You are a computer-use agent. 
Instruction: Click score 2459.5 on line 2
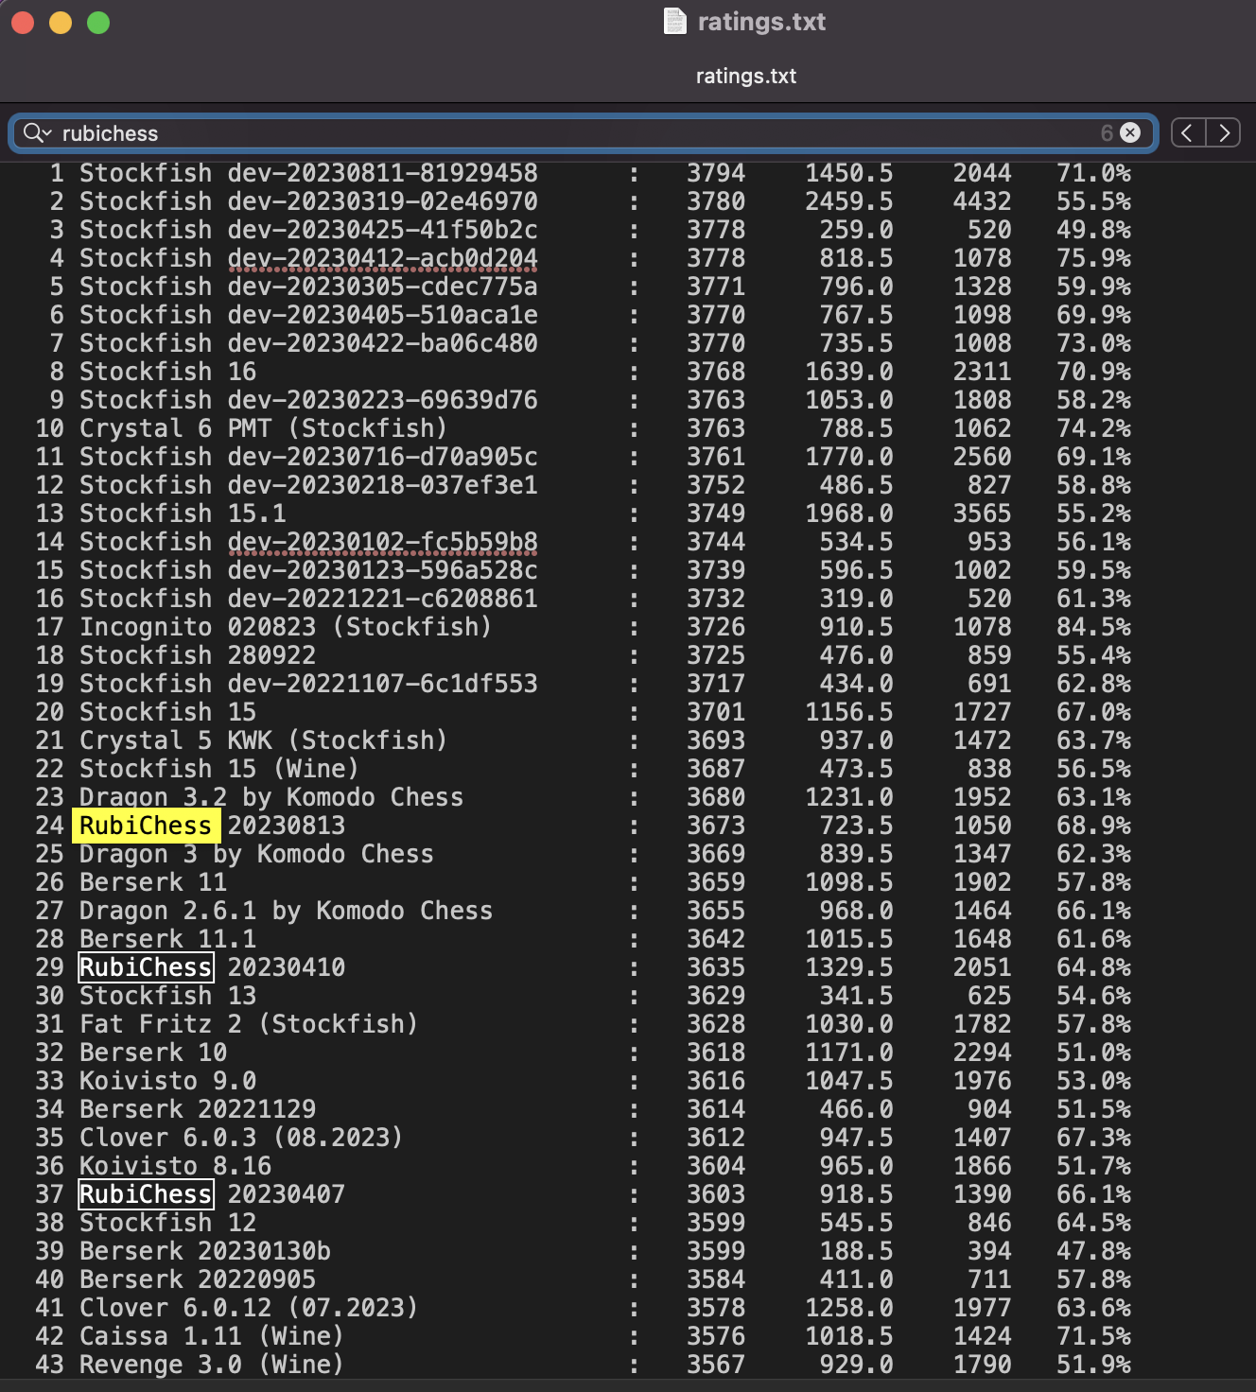(x=849, y=201)
